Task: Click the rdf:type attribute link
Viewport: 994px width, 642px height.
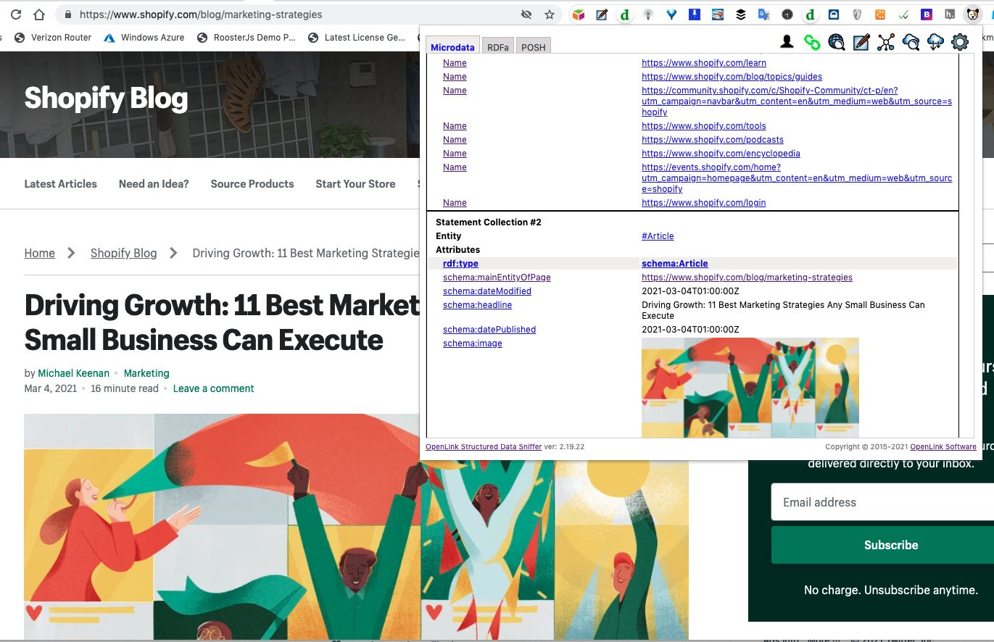Action: click(x=460, y=264)
